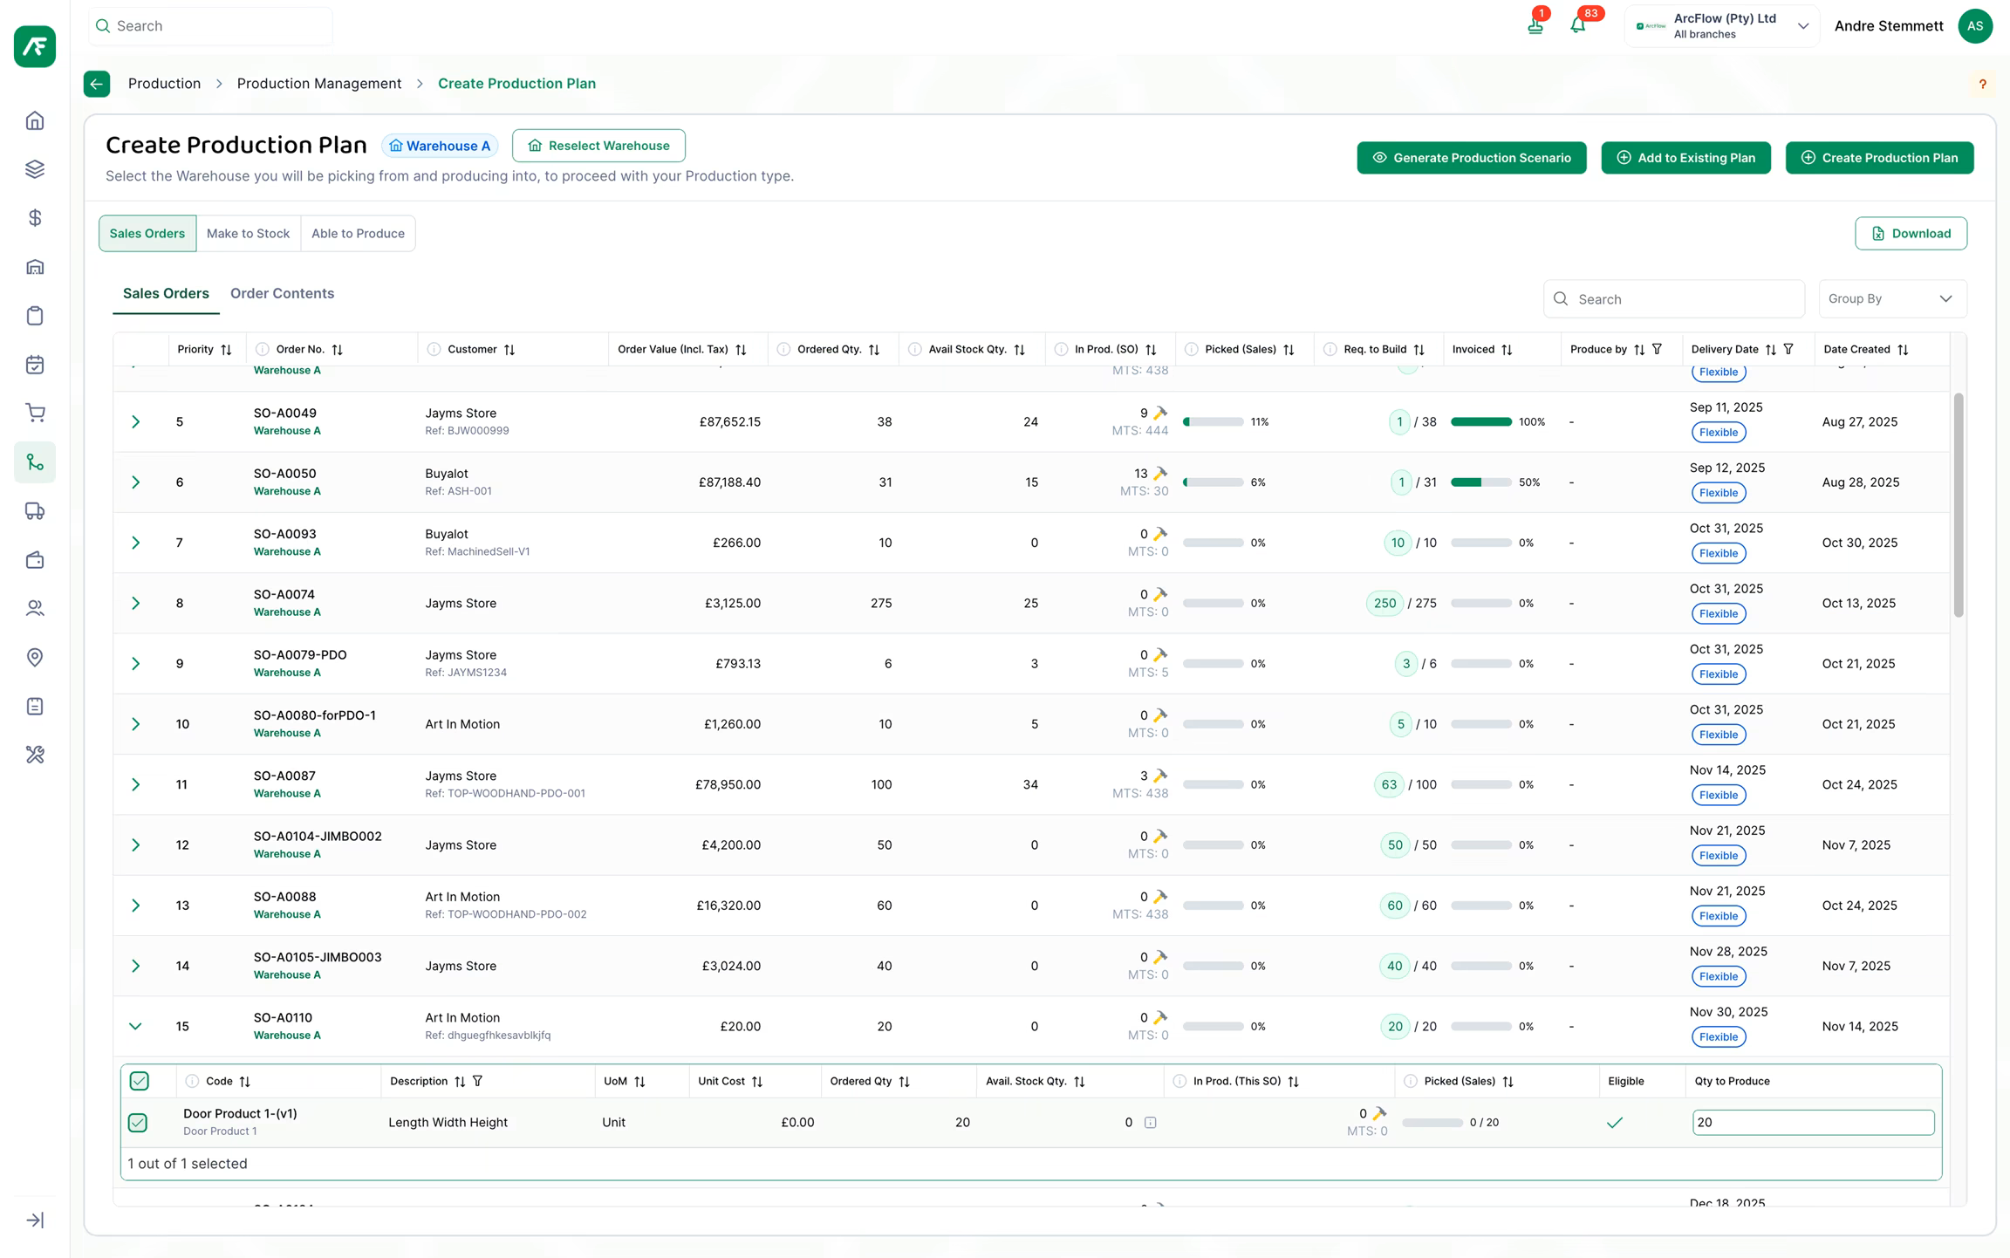Open the help question mark icon
Image resolution: width=2010 pixels, height=1258 pixels.
click(x=1982, y=85)
